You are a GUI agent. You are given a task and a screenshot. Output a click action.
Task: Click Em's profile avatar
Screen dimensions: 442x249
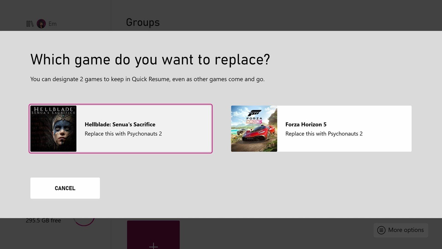tap(41, 24)
